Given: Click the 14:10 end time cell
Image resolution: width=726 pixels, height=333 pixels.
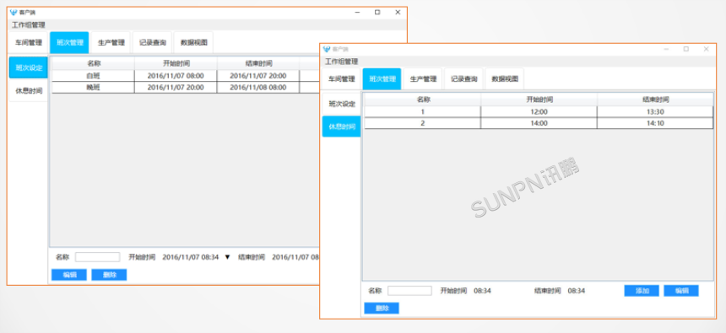Looking at the screenshot, I should click(655, 123).
